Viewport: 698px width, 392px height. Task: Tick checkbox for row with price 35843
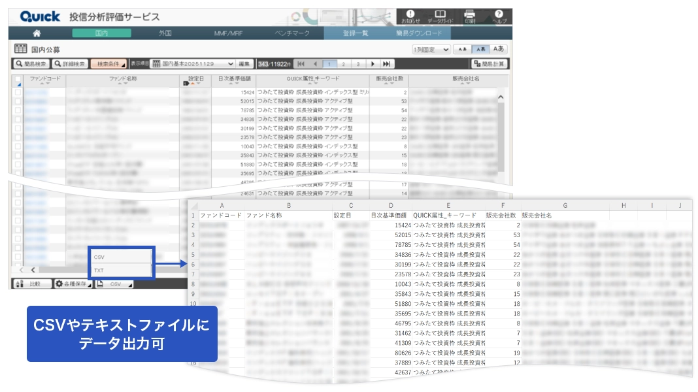(18, 155)
